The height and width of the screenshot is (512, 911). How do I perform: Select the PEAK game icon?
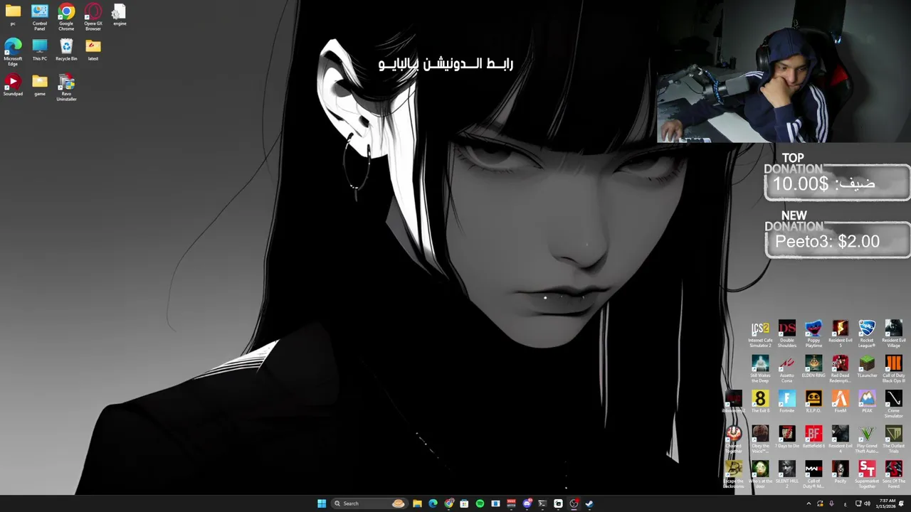(x=867, y=402)
